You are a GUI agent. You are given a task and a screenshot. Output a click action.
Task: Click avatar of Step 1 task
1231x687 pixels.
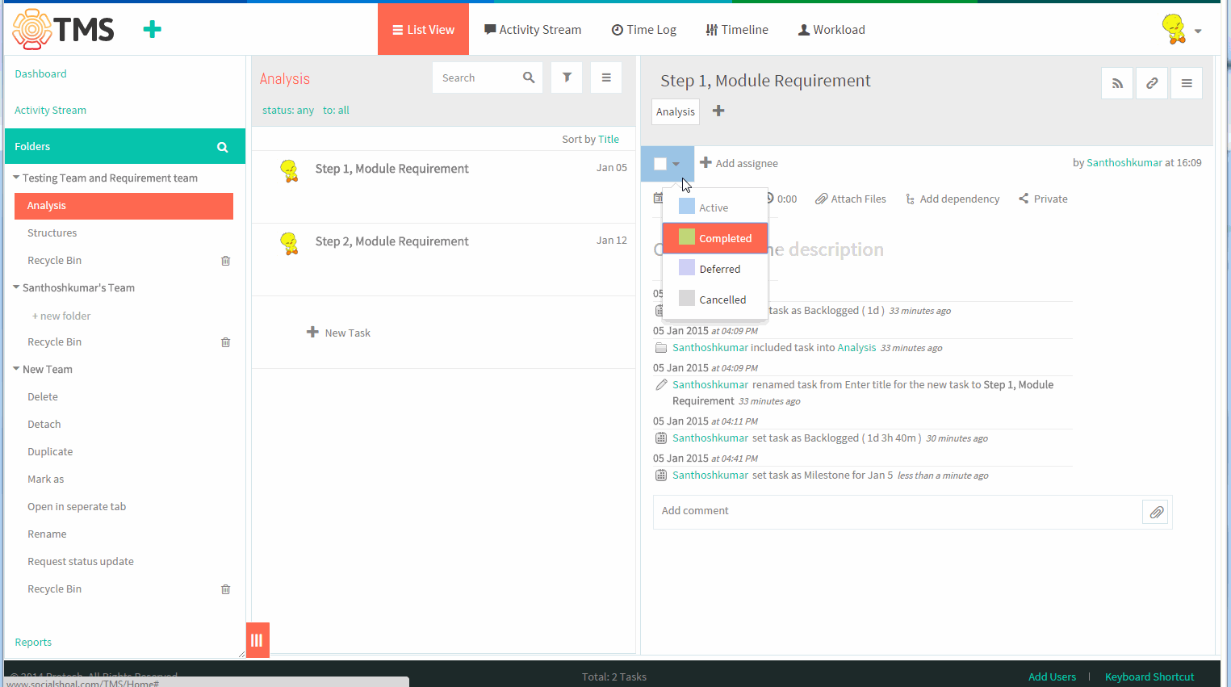(x=289, y=170)
